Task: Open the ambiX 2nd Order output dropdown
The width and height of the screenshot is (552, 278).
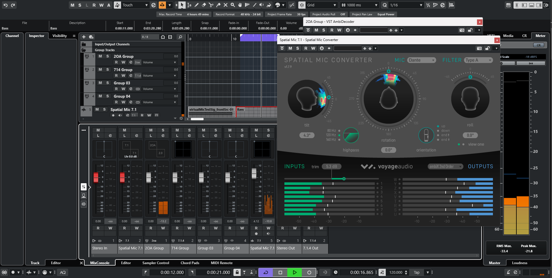Action: (x=445, y=166)
